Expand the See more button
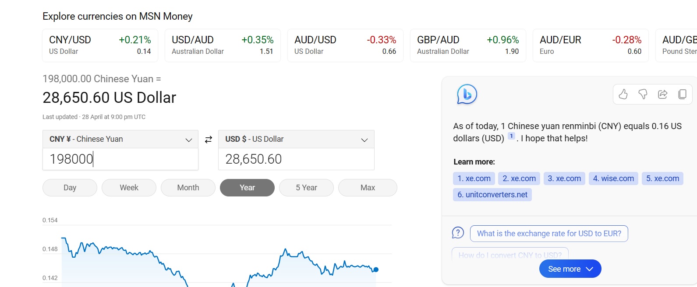697x287 pixels. pyautogui.click(x=570, y=269)
